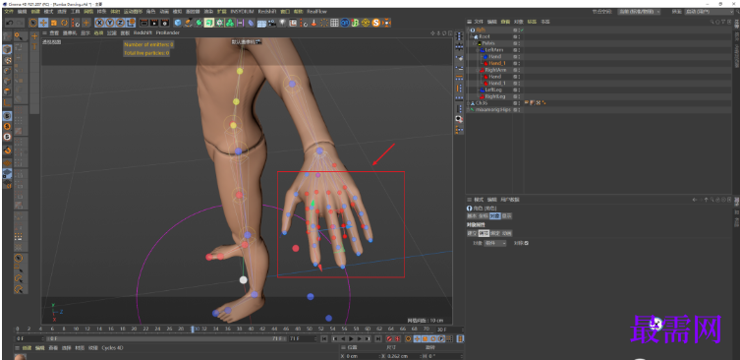Click the light bulb icon
This screenshot has width=740, height=360.
point(282,23)
